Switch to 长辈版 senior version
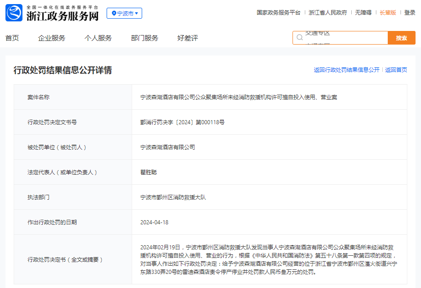421x288 pixels. click(x=388, y=13)
